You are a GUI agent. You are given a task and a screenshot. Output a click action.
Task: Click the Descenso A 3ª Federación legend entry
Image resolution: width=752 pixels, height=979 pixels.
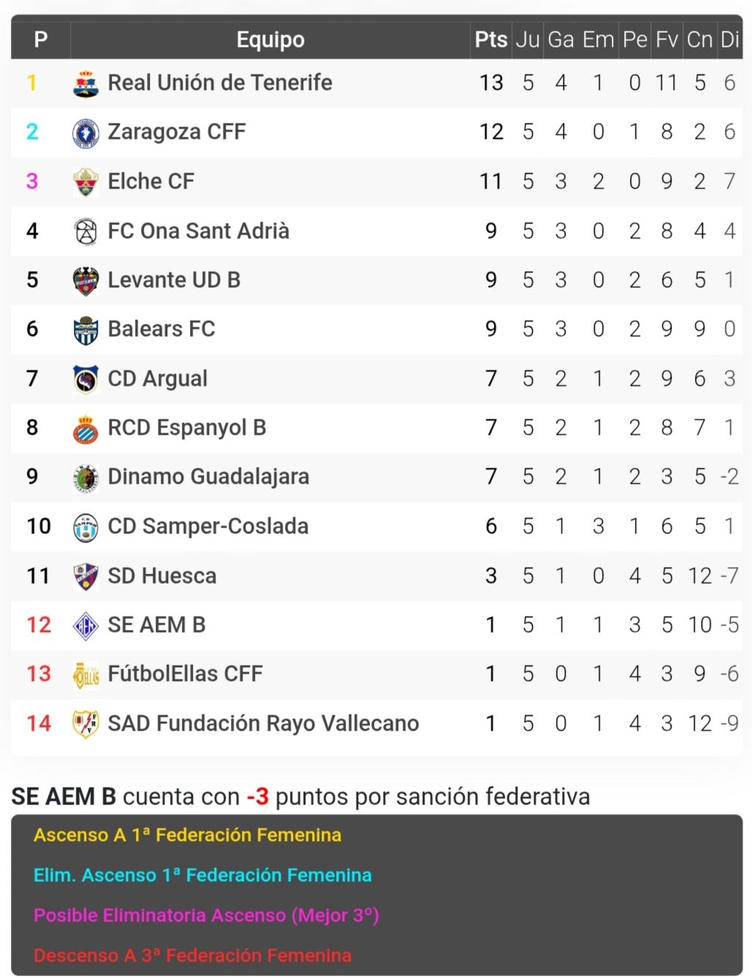(192, 955)
